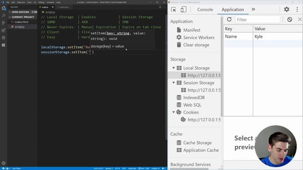The image size is (303, 170).
Task: Collapse the Session Storage tree node
Action: pos(174,83)
